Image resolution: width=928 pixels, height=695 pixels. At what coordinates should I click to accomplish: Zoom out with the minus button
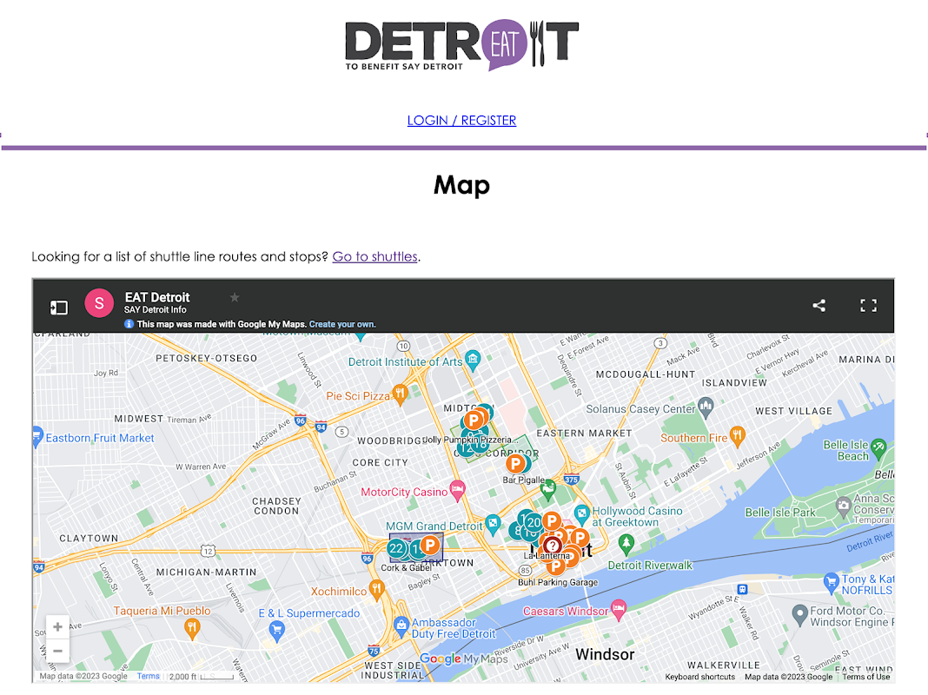(57, 651)
